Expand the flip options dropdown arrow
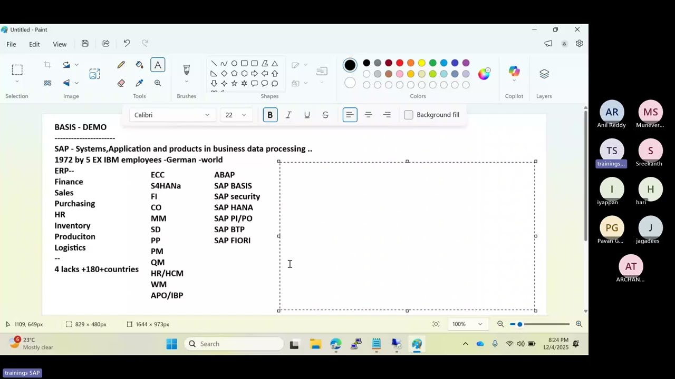The height and width of the screenshot is (379, 675). tap(76, 83)
